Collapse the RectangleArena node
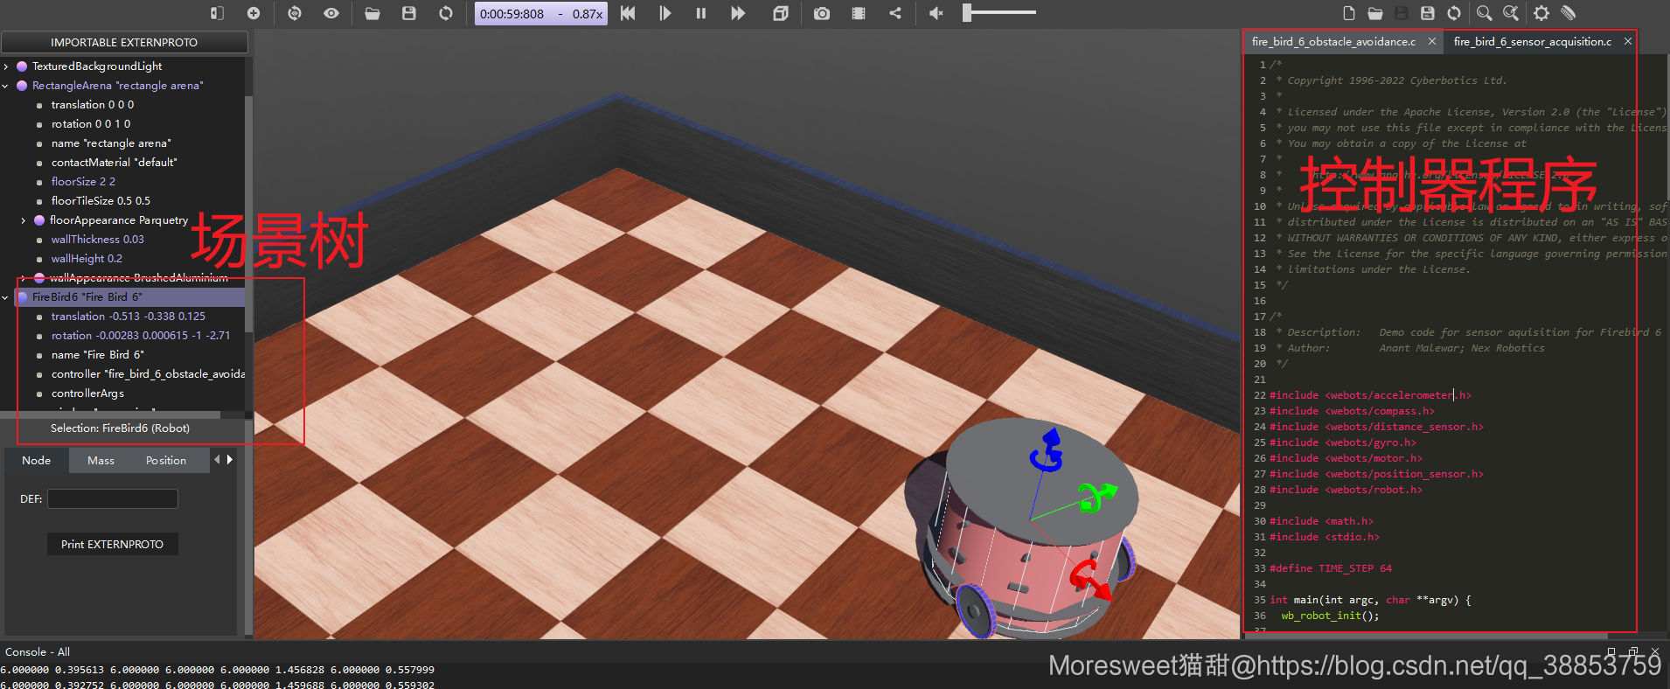The height and width of the screenshot is (689, 1670). point(6,86)
